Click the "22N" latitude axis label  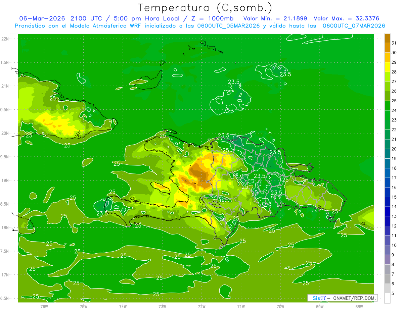pyautogui.click(x=5, y=39)
